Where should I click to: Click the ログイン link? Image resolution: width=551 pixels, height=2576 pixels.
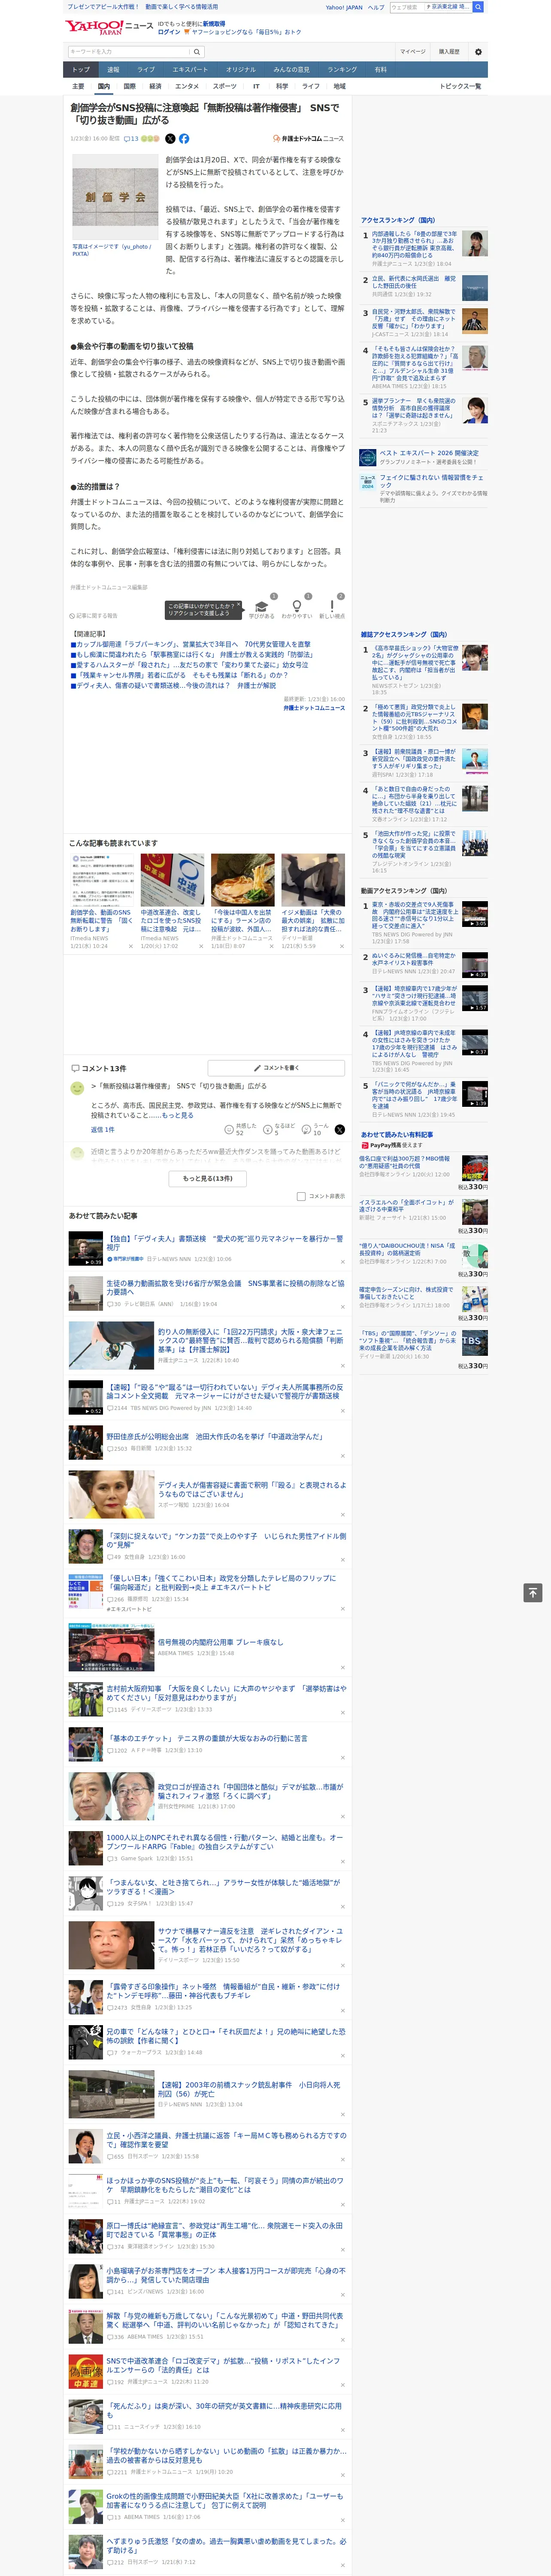point(169,32)
